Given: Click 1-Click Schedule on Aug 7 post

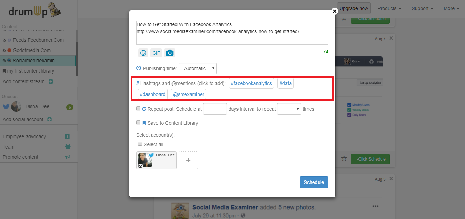Looking at the screenshot, I should 370,159.
